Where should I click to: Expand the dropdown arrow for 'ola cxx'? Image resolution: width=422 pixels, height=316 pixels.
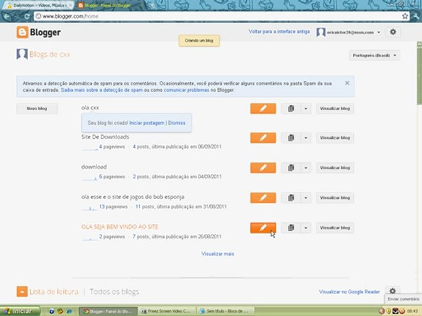(x=306, y=108)
